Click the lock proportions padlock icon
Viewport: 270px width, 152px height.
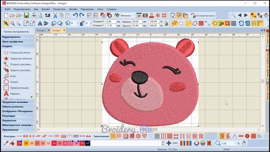point(167,24)
